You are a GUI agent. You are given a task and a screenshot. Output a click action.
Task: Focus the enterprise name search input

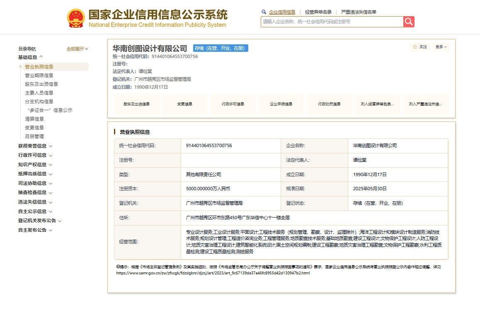point(332,22)
